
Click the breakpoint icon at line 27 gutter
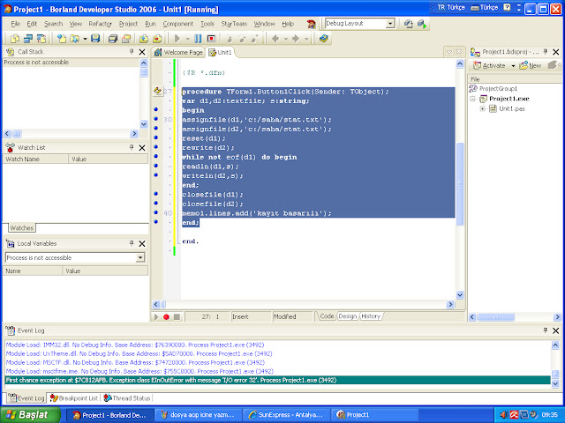(157, 91)
